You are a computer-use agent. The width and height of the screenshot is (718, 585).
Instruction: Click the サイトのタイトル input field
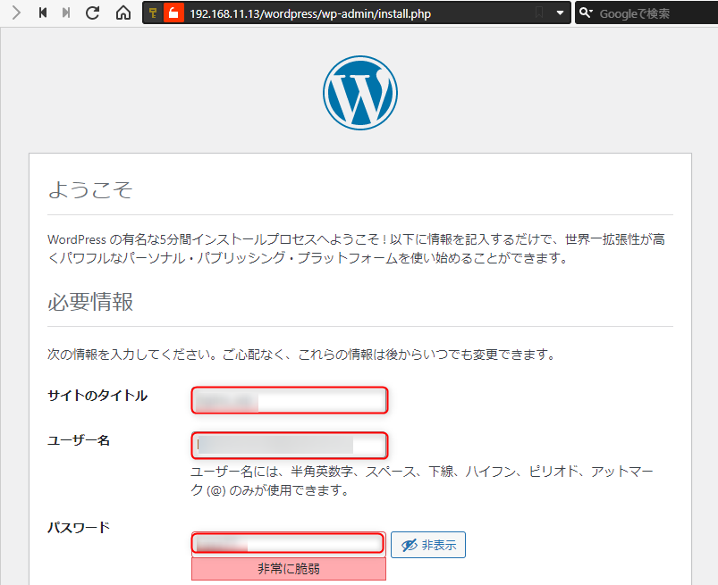[289, 400]
